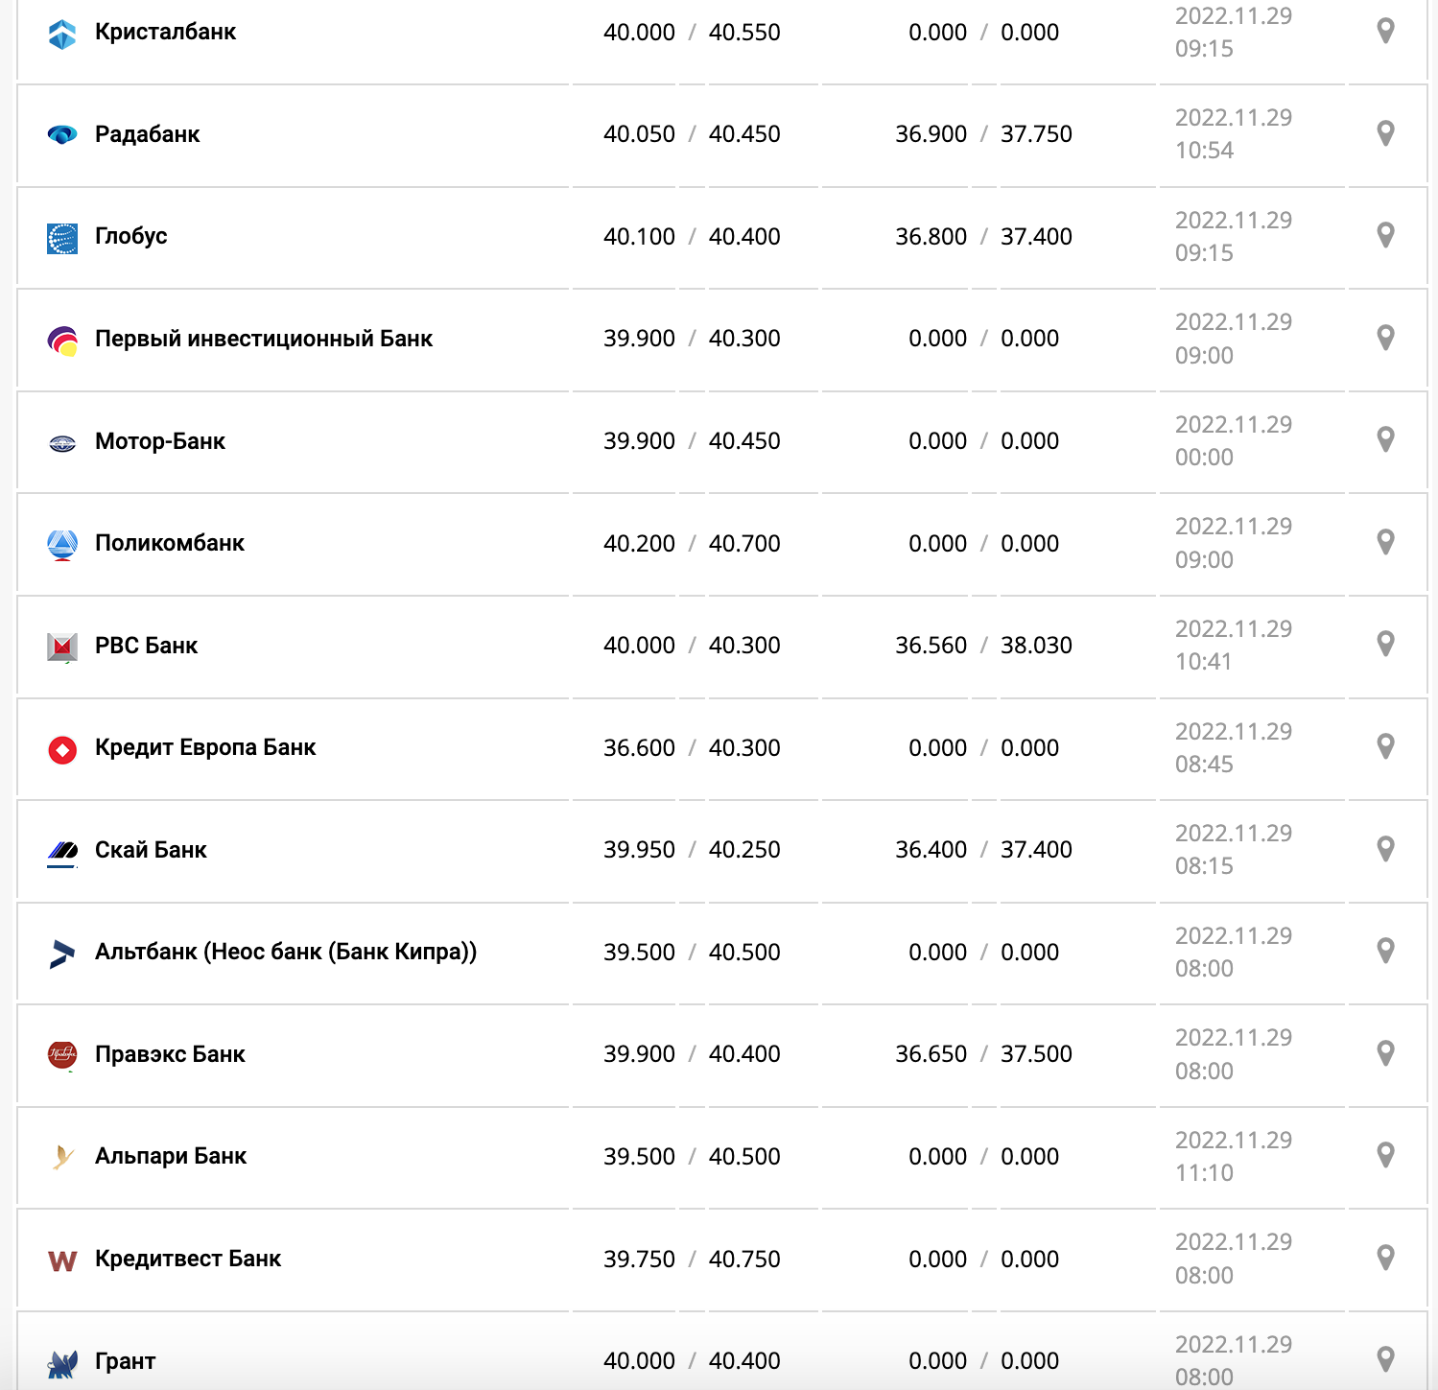Image resolution: width=1438 pixels, height=1390 pixels.
Task: Show the РВС Банк location pin
Action: tap(1385, 644)
